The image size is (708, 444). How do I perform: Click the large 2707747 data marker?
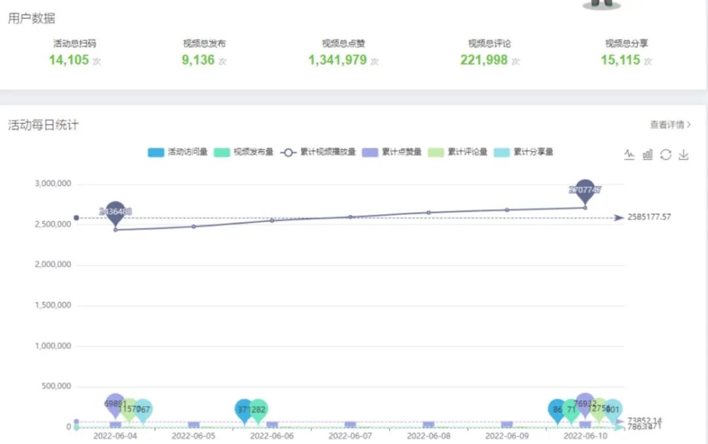(585, 188)
